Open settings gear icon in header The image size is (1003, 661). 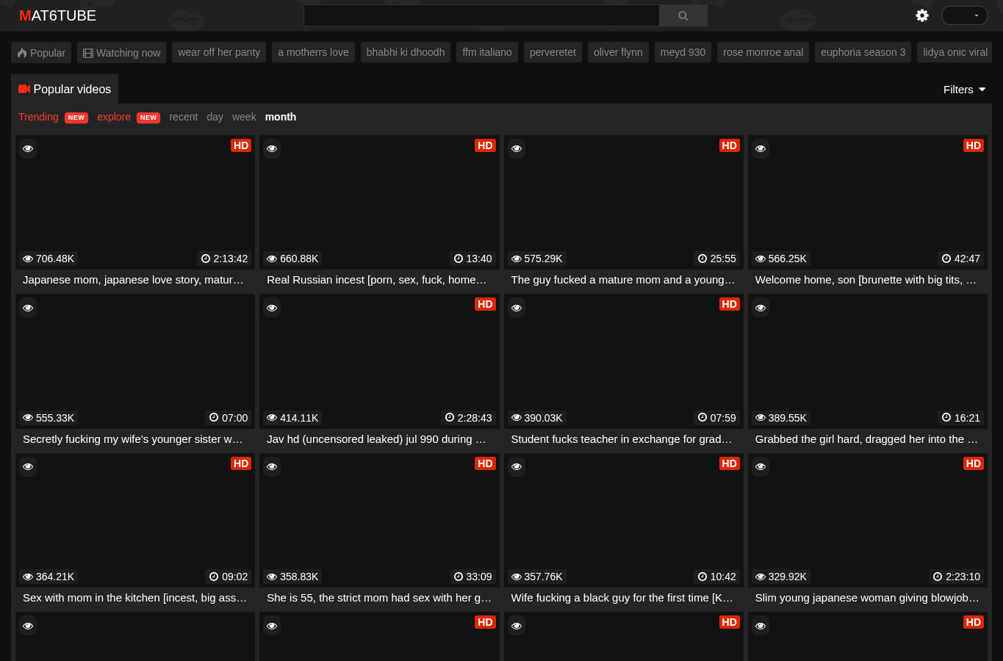[x=922, y=15]
